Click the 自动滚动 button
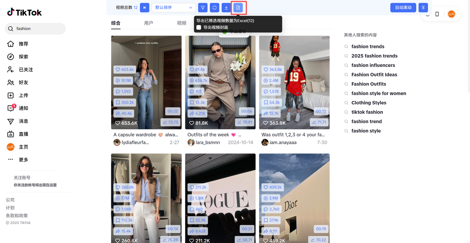This screenshot has width=470, height=243. pyautogui.click(x=403, y=8)
